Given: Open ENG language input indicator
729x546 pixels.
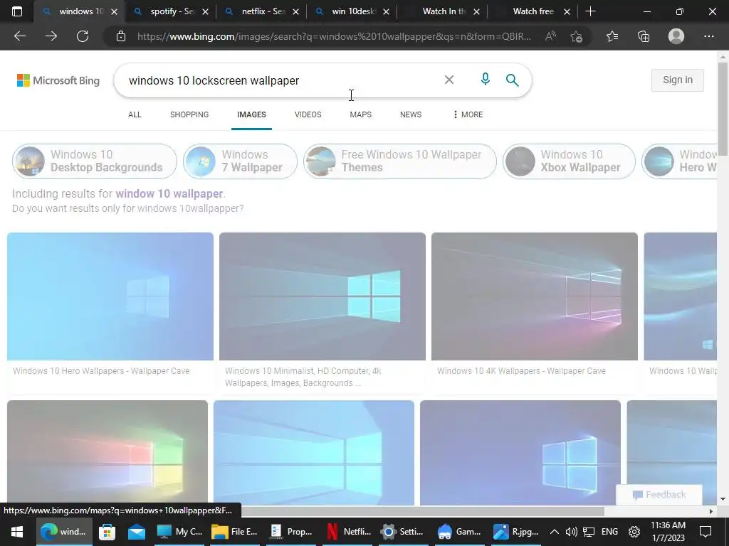Looking at the screenshot, I should 609,532.
